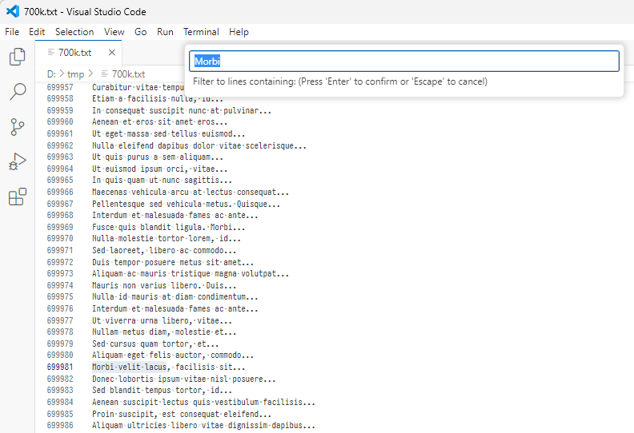Click the 700k.txt breadcrumb segment
The height and width of the screenshot is (433, 634).
pyautogui.click(x=123, y=74)
